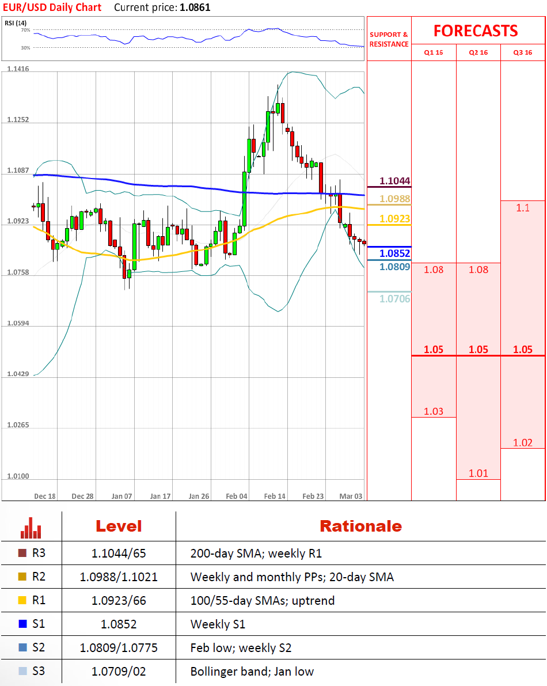The height and width of the screenshot is (686, 547).
Task: Click the R1 yellow color swatch
Action: pos(22,600)
